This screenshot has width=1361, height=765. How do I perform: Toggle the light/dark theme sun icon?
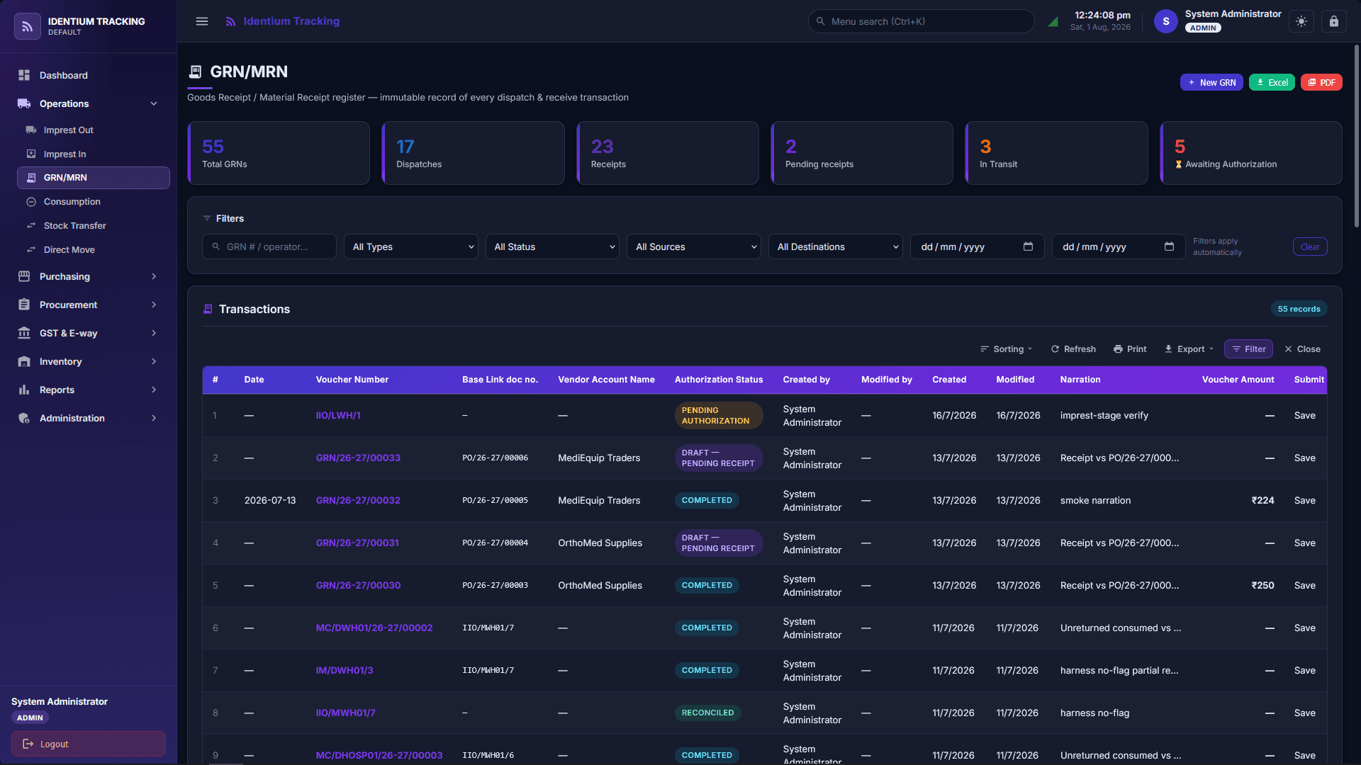tap(1301, 21)
